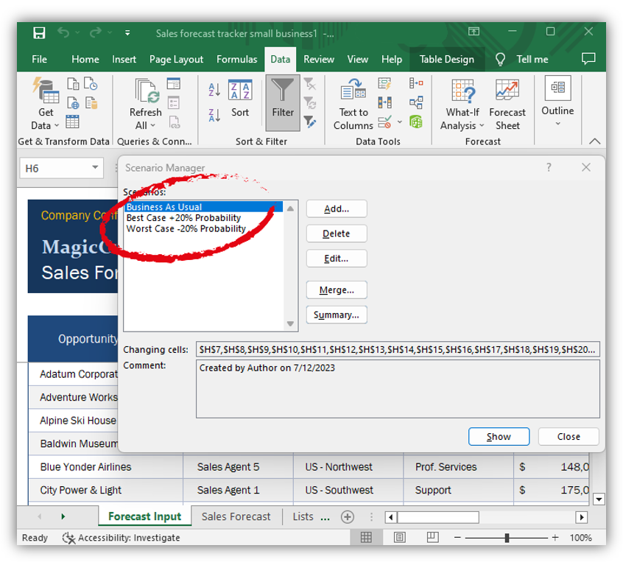
Task: Select the Business As Usual scenario
Action: 203,206
